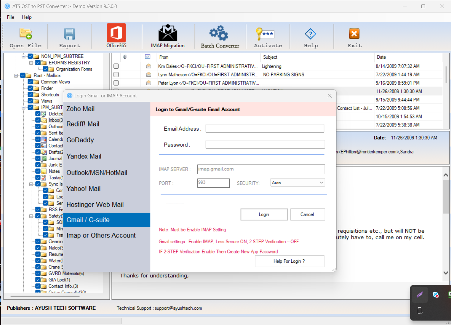
Task: Open the Help question mark icon
Action: [310, 34]
